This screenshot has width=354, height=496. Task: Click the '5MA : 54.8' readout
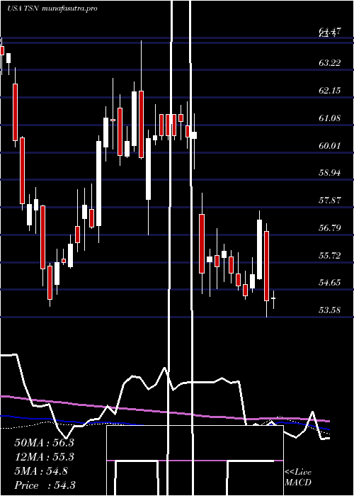coord(41,471)
